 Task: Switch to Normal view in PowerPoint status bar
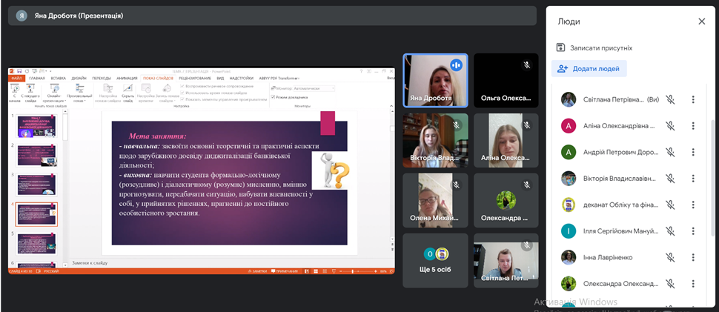click(308, 271)
